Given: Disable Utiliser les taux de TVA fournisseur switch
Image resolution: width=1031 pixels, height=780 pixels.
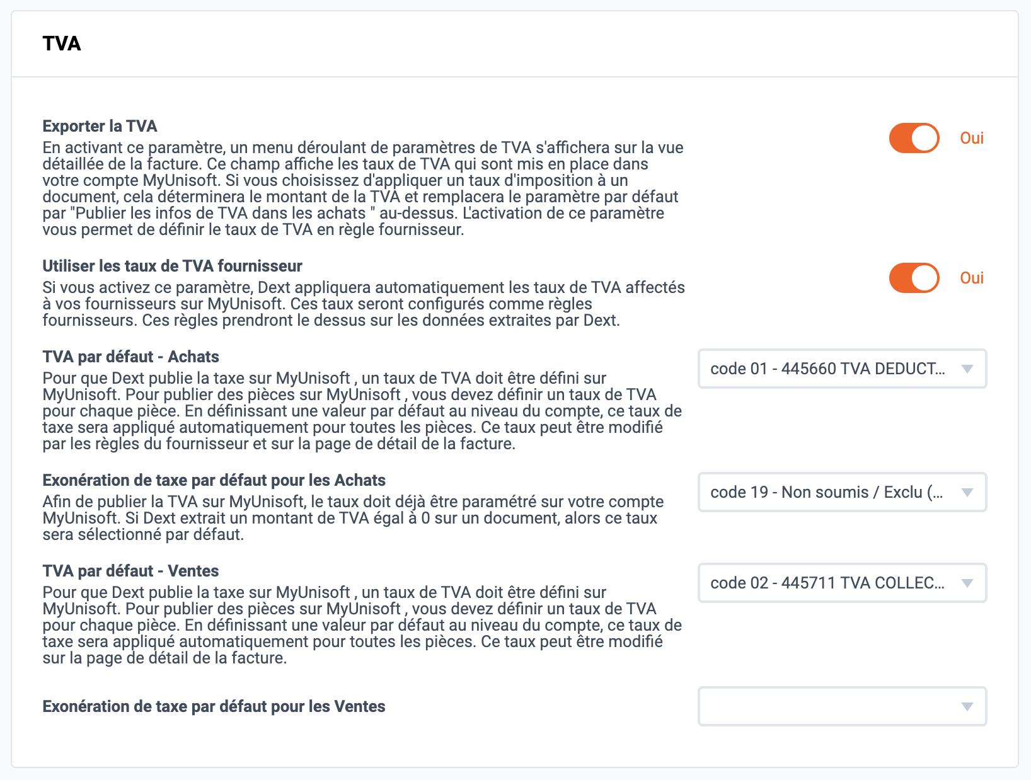Looking at the screenshot, I should (x=914, y=278).
